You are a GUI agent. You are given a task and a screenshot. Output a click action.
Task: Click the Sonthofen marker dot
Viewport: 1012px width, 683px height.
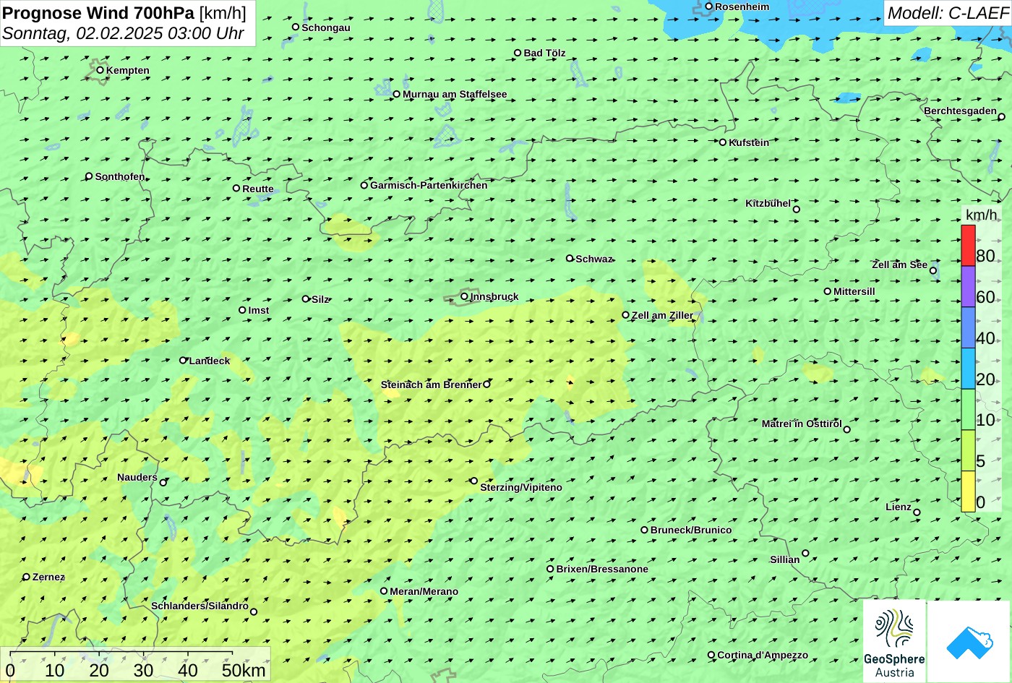pyautogui.click(x=89, y=176)
